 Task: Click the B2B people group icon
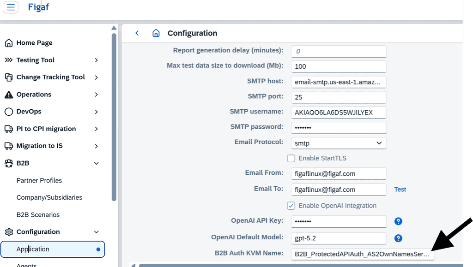coord(9,163)
